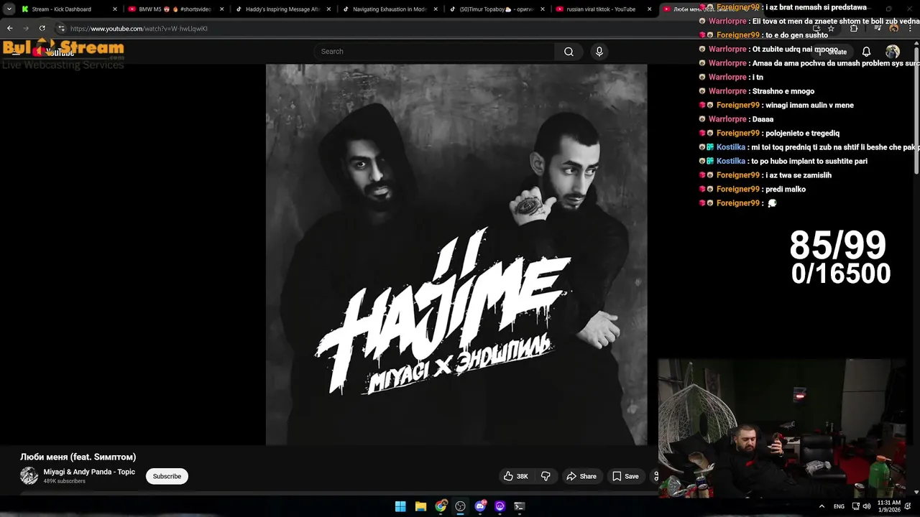This screenshot has height=517, width=920.
Task: Subscribe to Miyagi & Andy Panda channel
Action: 167,476
